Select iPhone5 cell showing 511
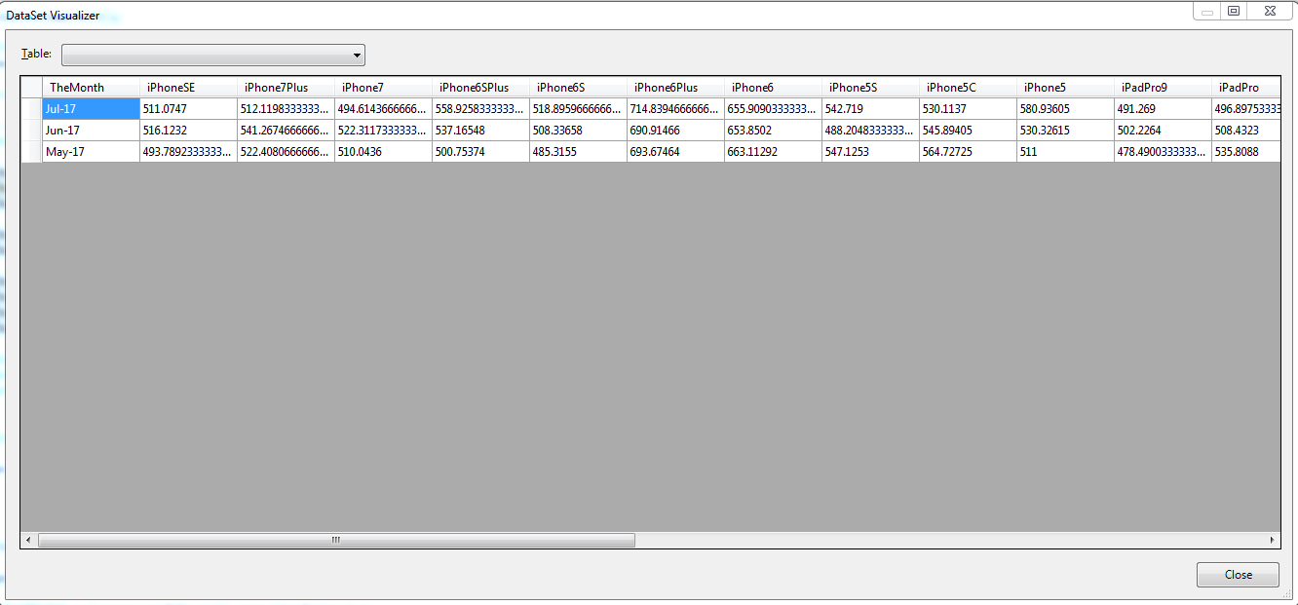This screenshot has width=1298, height=605. coord(1065,152)
